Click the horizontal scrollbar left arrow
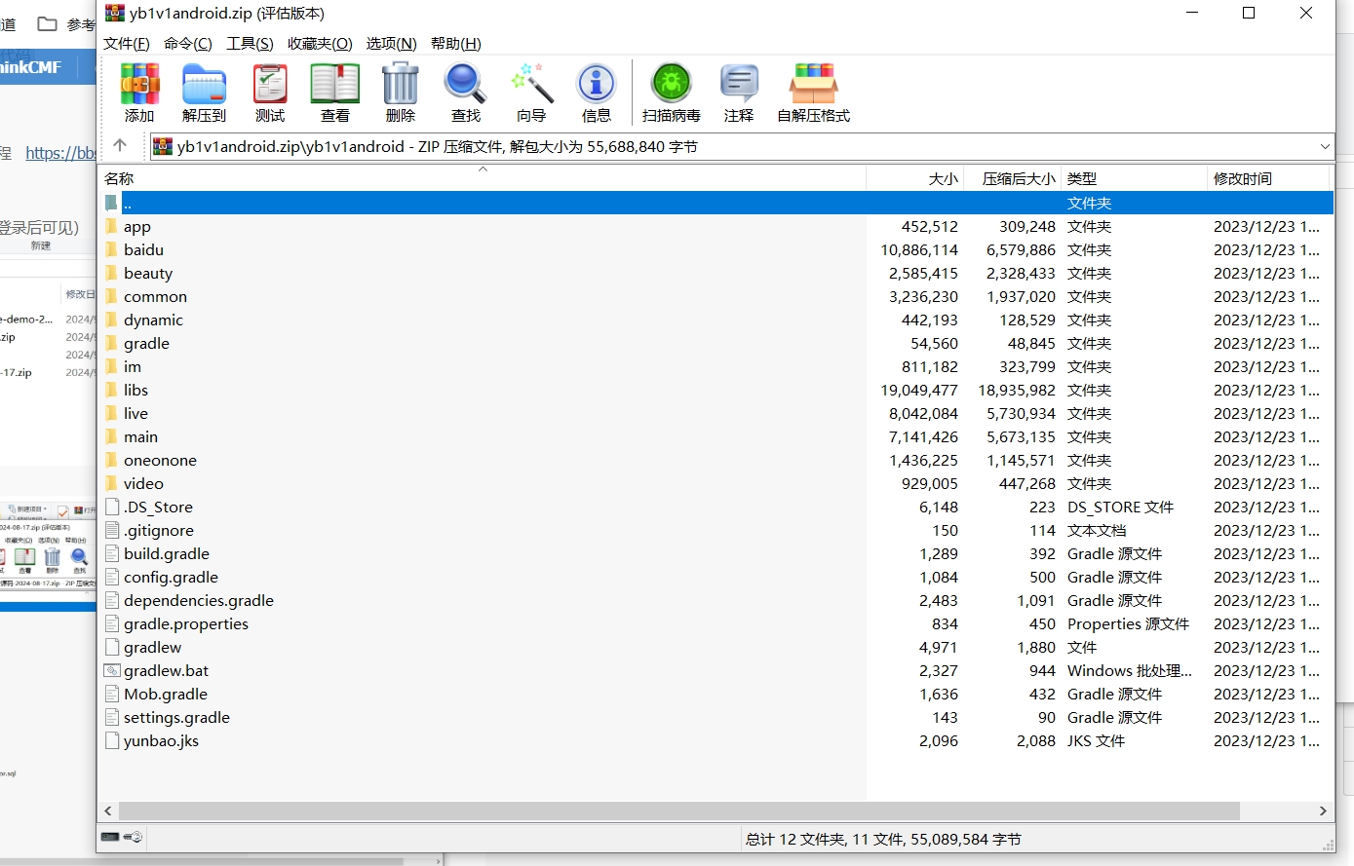 click(108, 810)
